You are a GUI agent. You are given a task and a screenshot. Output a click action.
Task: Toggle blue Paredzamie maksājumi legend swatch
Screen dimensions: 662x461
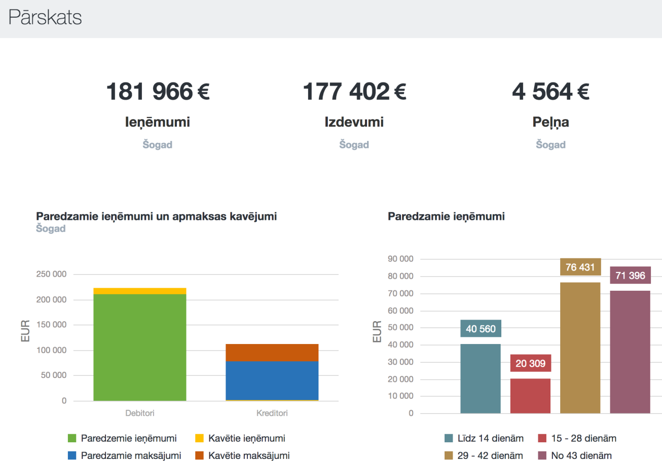pos(72,455)
